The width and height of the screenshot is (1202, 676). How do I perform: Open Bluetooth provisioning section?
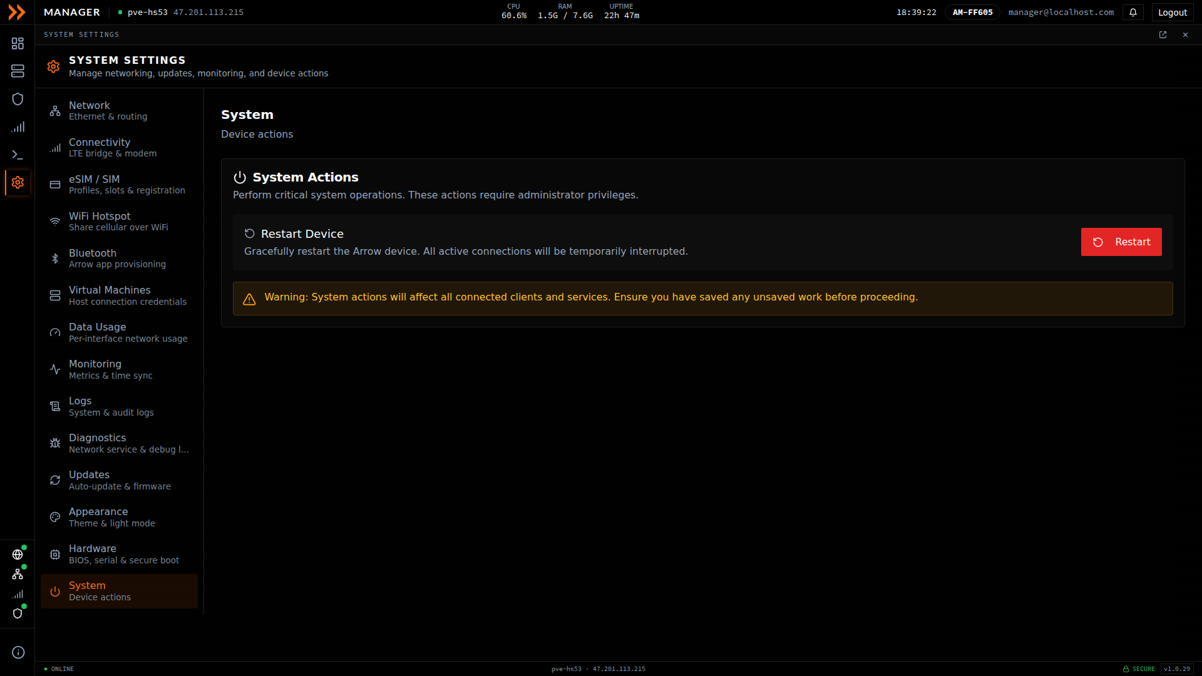tap(119, 259)
